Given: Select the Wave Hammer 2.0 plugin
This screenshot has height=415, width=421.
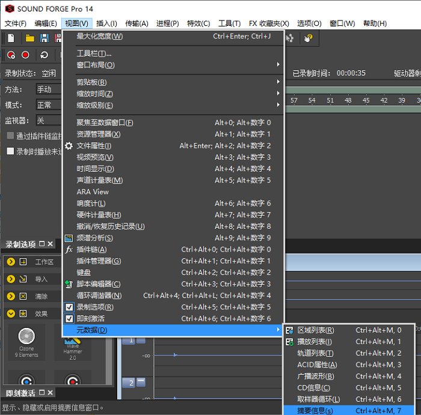Looking at the screenshot, I should (x=73, y=349).
